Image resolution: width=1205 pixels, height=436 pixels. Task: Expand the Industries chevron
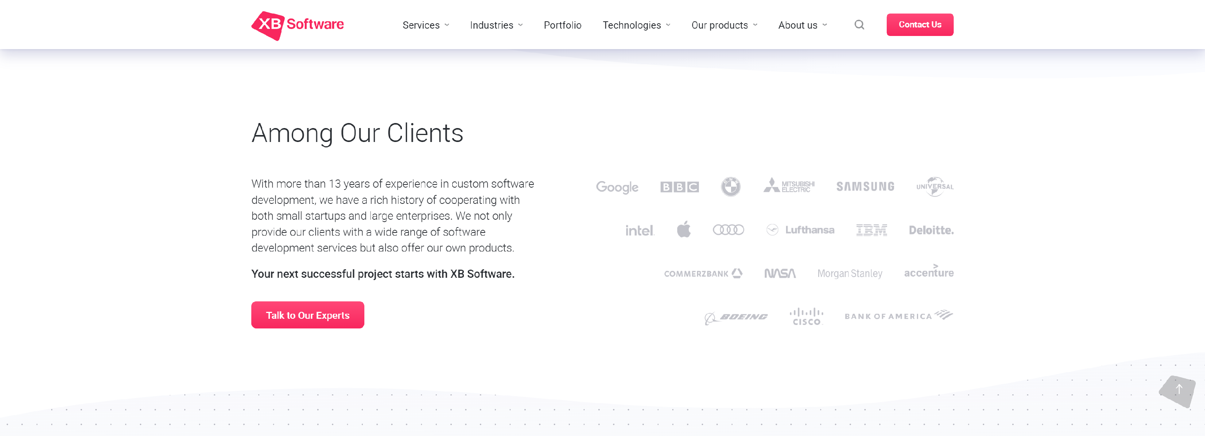coord(520,25)
